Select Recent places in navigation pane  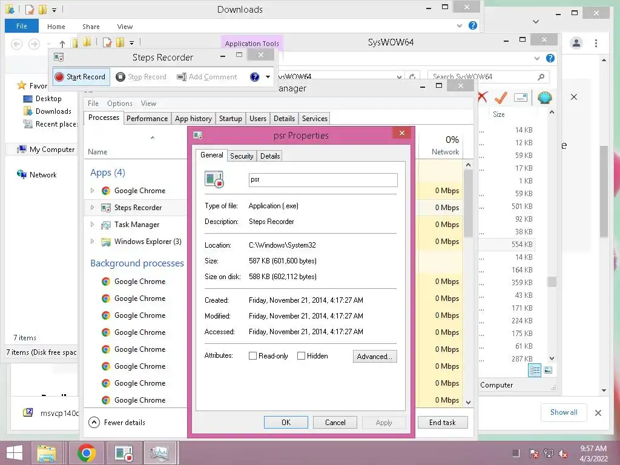(51, 124)
